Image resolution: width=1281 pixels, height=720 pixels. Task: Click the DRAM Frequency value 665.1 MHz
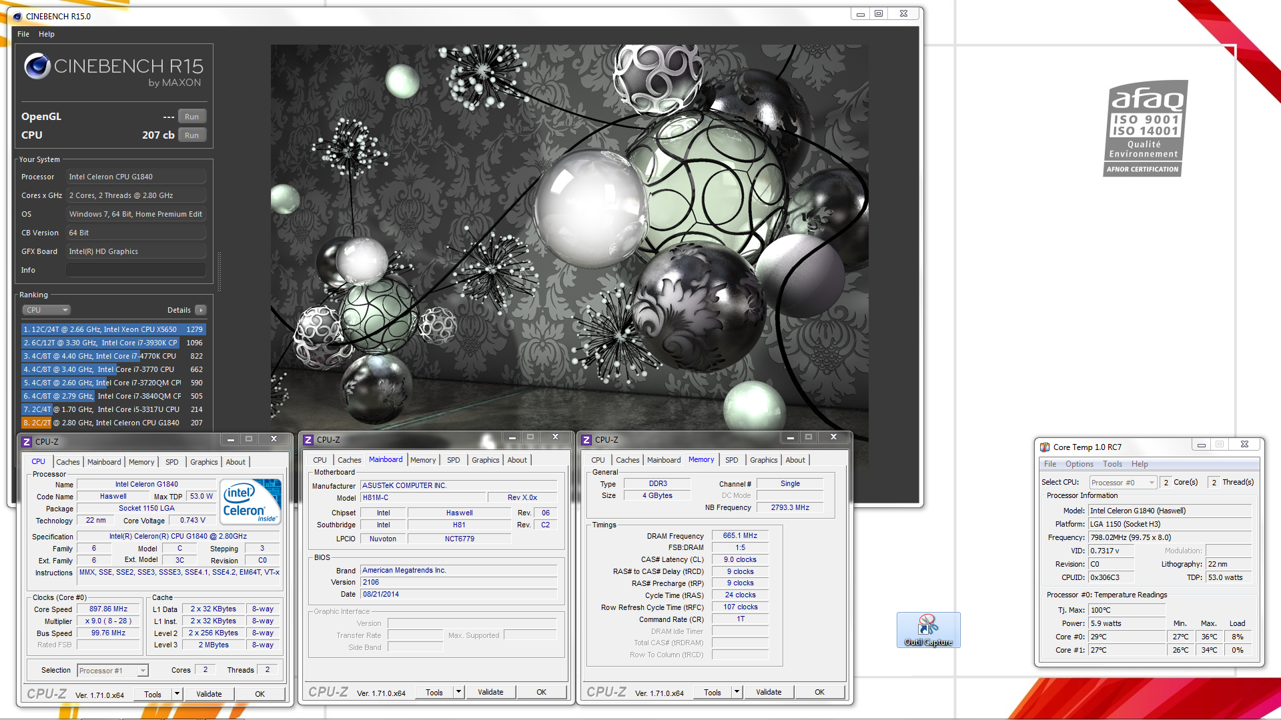click(x=740, y=535)
